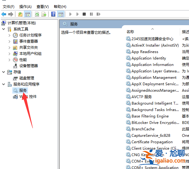Select the Certificate Propagation service

pyautogui.click(x=152, y=142)
